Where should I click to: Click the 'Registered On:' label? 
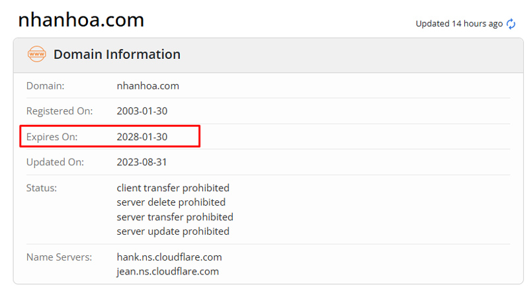click(60, 111)
